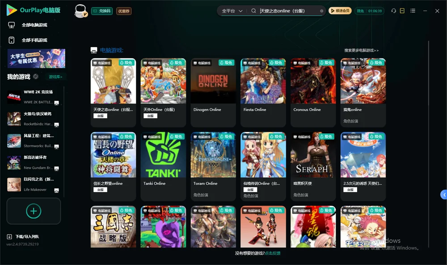
Task: Open the Dinogen Online game card
Action: (x=213, y=92)
